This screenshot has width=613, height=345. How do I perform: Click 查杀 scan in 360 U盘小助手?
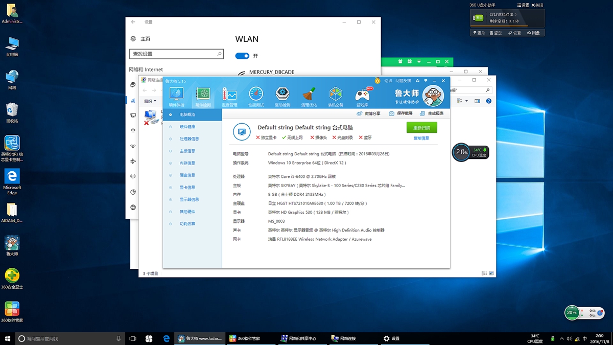click(479, 33)
